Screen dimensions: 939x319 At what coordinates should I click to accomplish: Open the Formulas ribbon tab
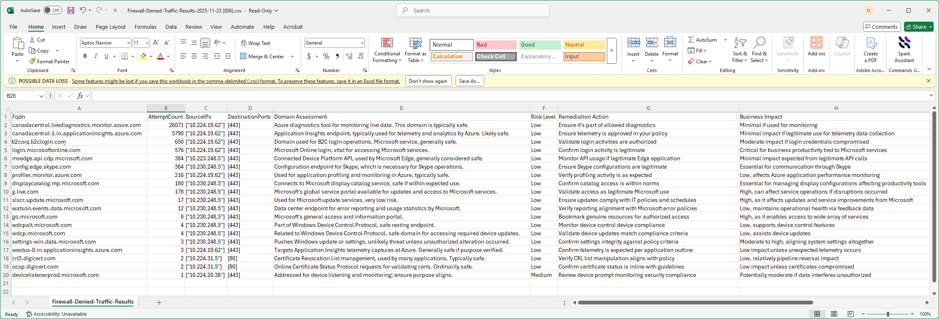[145, 27]
